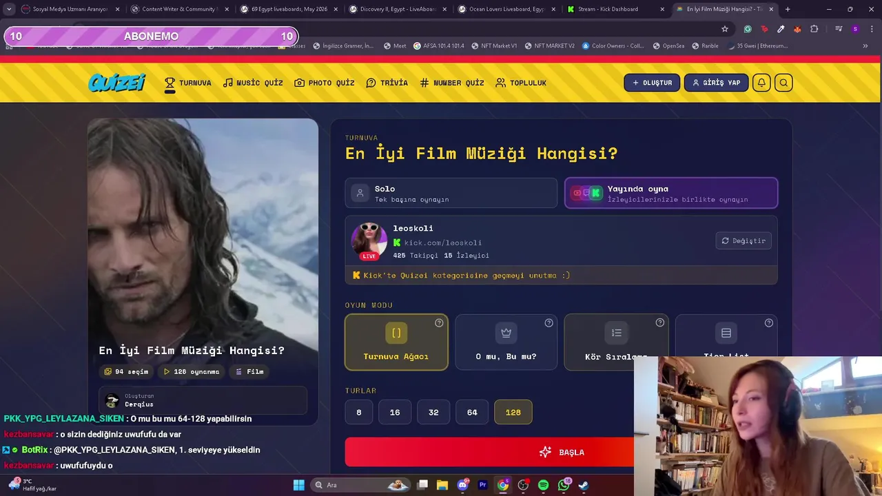Show help for O mu, Bu mu? mode
Screen dimensions: 882x496
(548, 322)
